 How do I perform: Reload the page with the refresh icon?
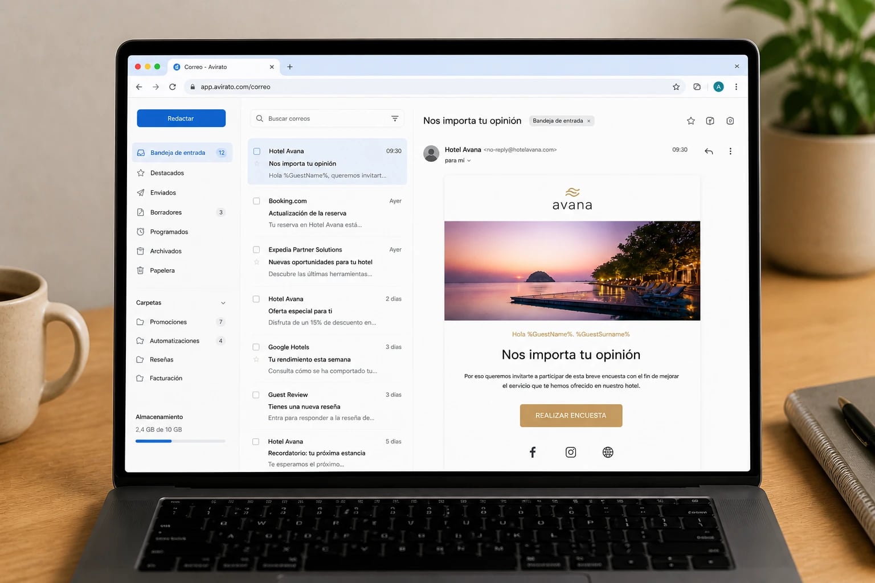click(x=173, y=87)
